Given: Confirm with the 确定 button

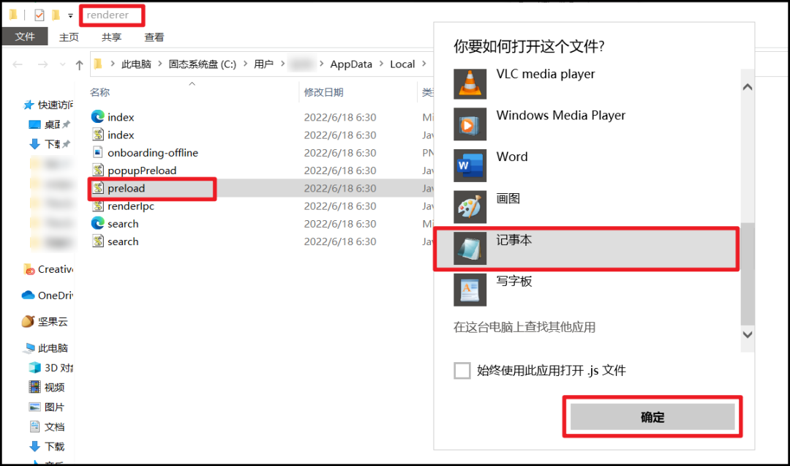Looking at the screenshot, I should (x=652, y=417).
